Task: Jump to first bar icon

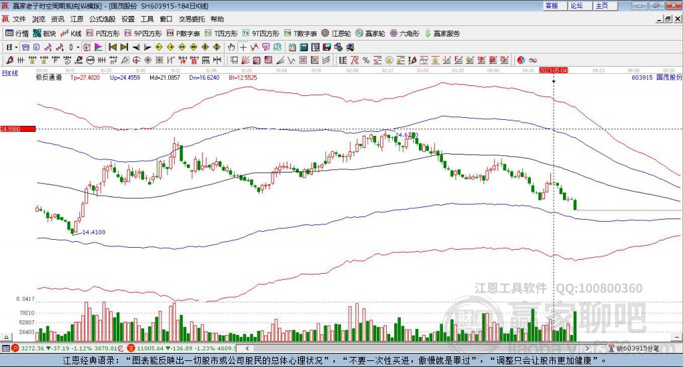Action: pyautogui.click(x=112, y=47)
